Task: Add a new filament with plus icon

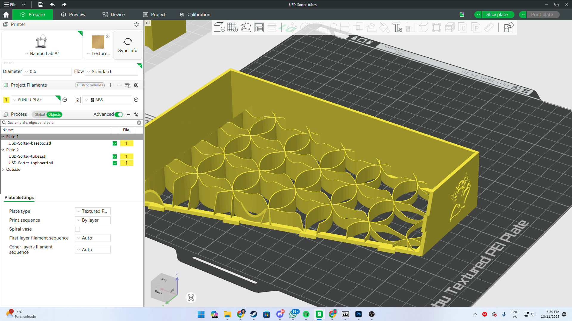Action: (111, 85)
